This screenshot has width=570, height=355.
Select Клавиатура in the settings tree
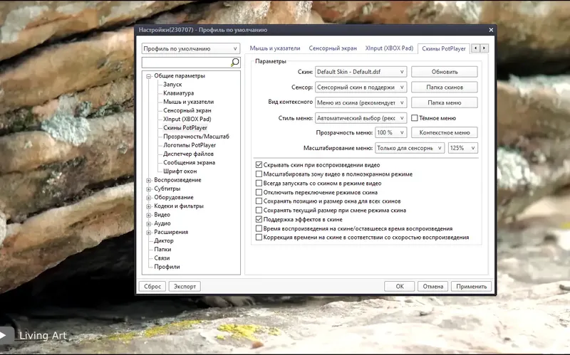coord(179,93)
